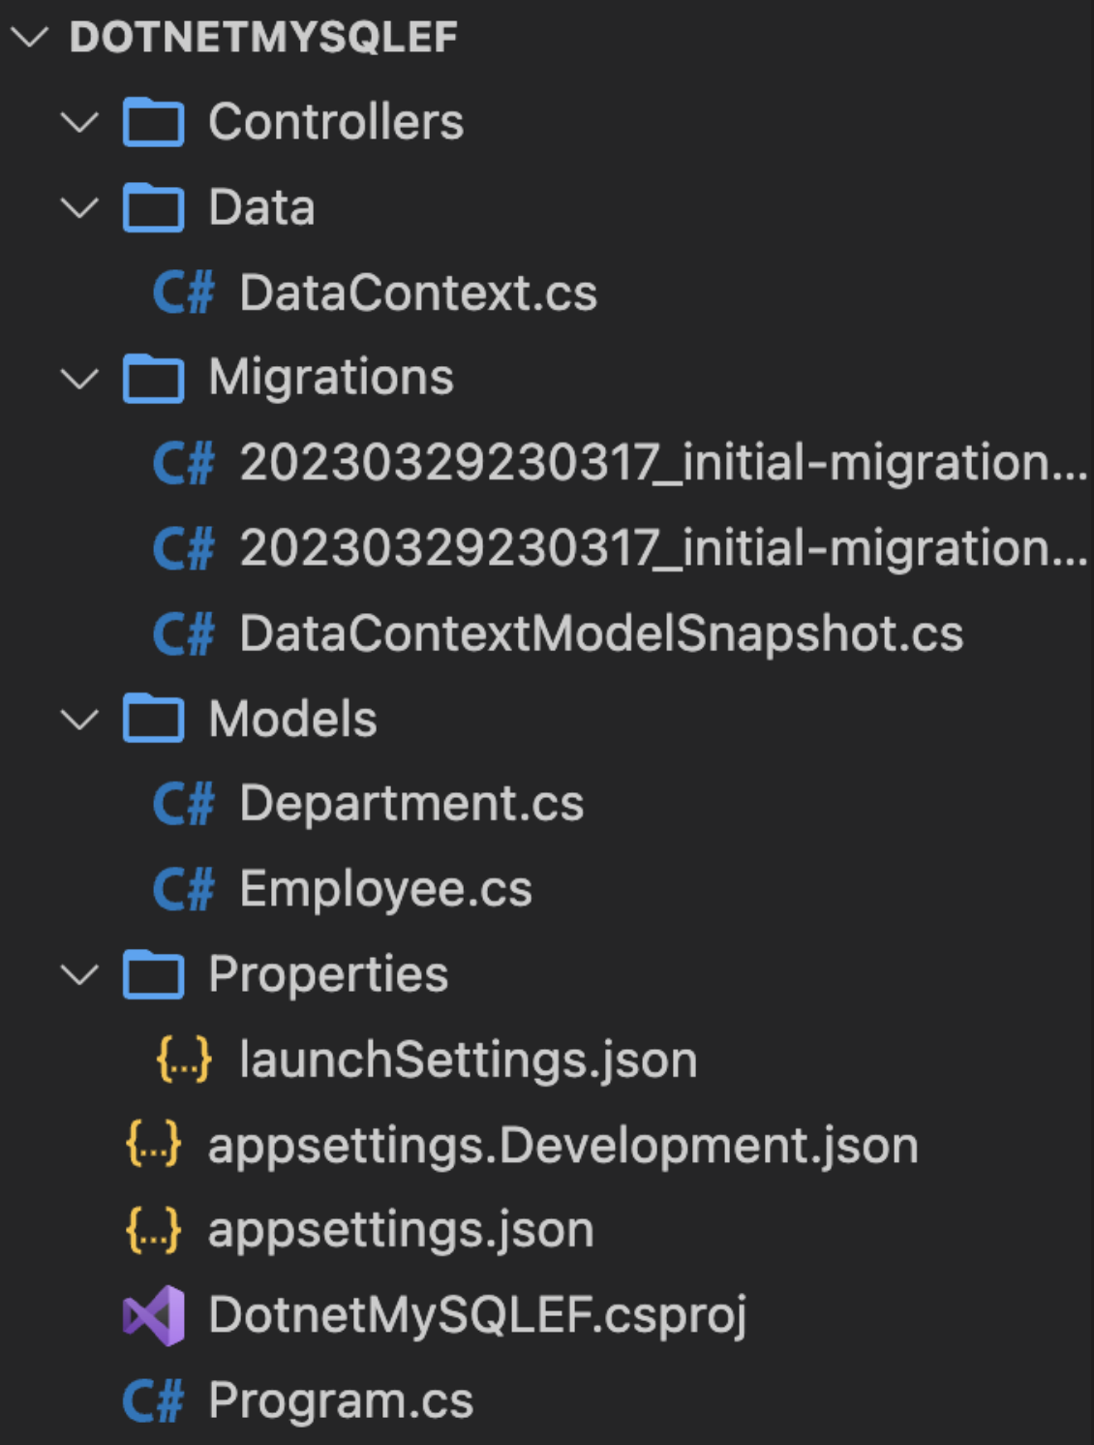Open DataContextModelSnapshot.cs file
The width and height of the screenshot is (1094, 1445).
(x=600, y=634)
